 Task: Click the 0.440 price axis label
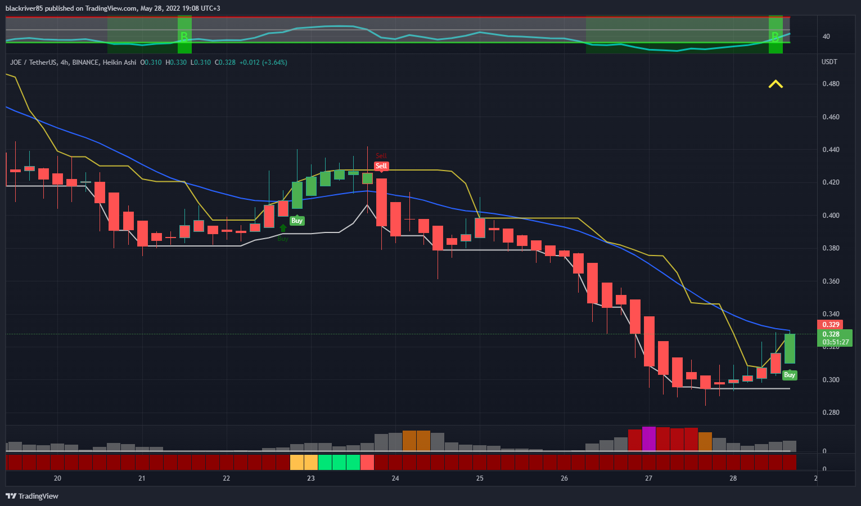pos(831,150)
